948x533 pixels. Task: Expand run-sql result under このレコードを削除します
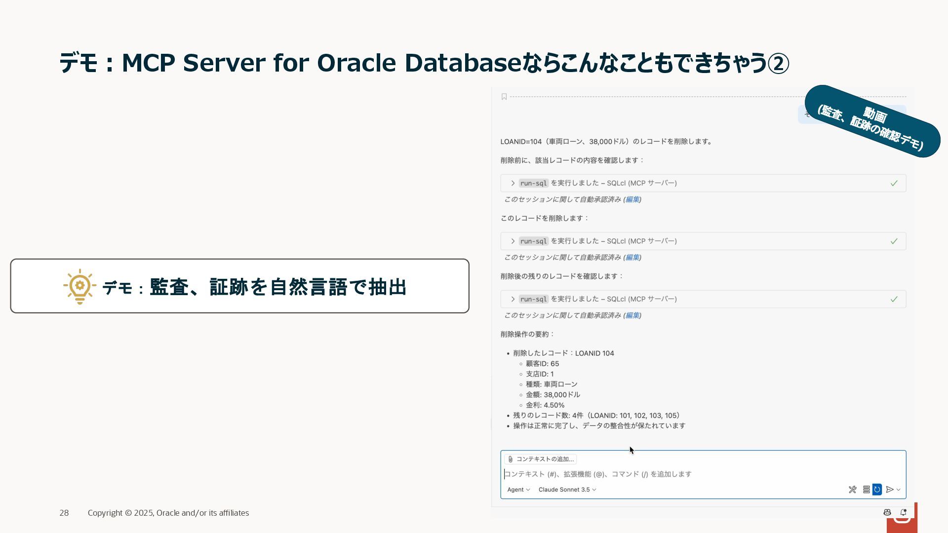tap(703, 241)
